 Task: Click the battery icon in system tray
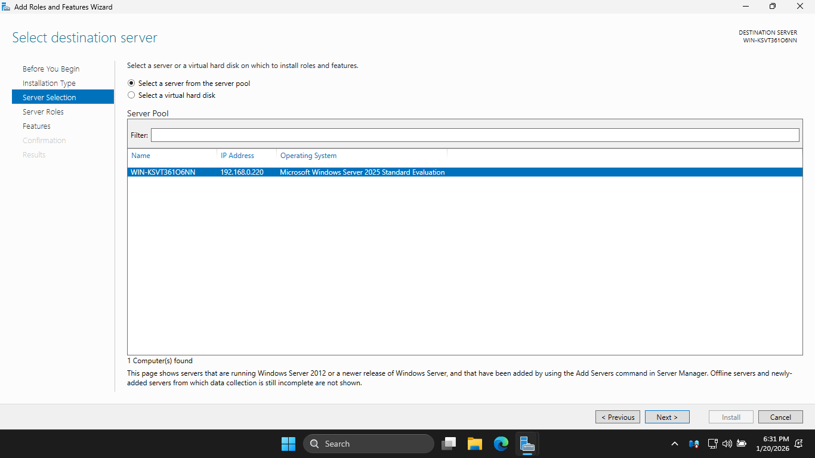click(742, 444)
